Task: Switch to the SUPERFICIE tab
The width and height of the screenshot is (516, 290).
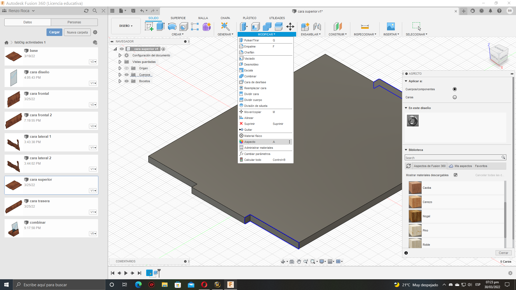Action: pos(178,18)
